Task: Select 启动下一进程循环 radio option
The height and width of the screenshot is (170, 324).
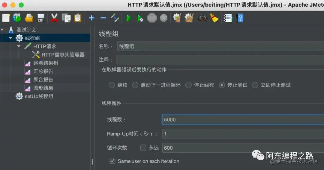Action: [x=135, y=85]
